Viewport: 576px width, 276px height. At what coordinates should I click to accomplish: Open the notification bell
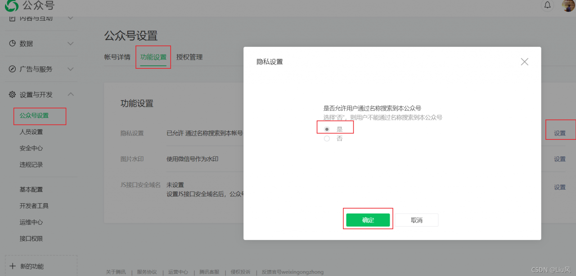pyautogui.click(x=547, y=5)
